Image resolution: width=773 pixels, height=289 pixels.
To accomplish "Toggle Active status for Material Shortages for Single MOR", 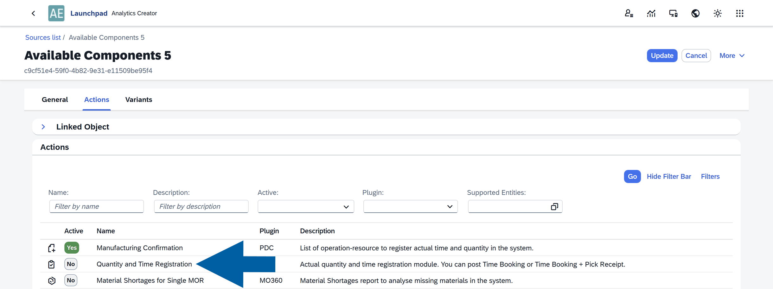I will pos(70,280).
